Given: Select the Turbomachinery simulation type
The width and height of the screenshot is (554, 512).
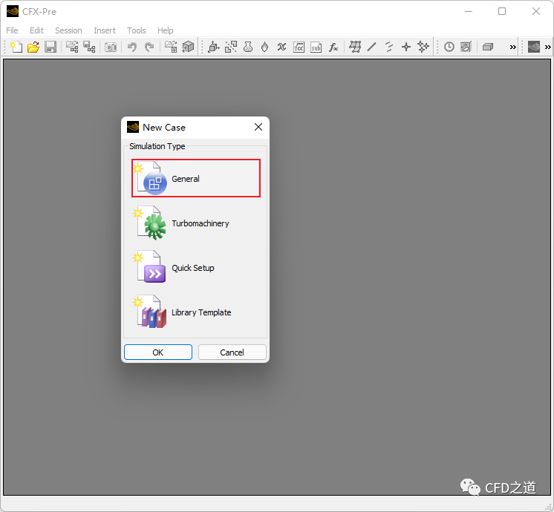Looking at the screenshot, I should tap(196, 223).
